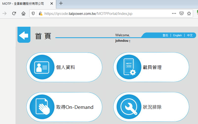Image resolution: width=198 pixels, height=124 pixels.
Task: Click the blue back arrow icon
Action: click(24, 35)
